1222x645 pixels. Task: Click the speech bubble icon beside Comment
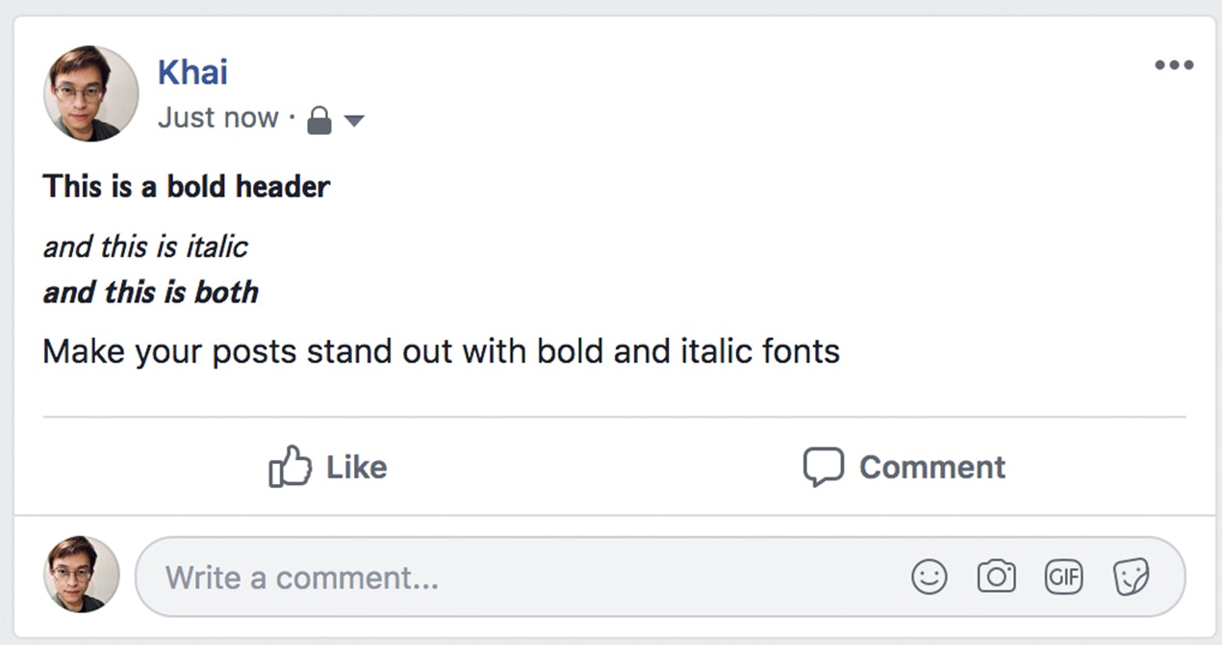pos(823,467)
